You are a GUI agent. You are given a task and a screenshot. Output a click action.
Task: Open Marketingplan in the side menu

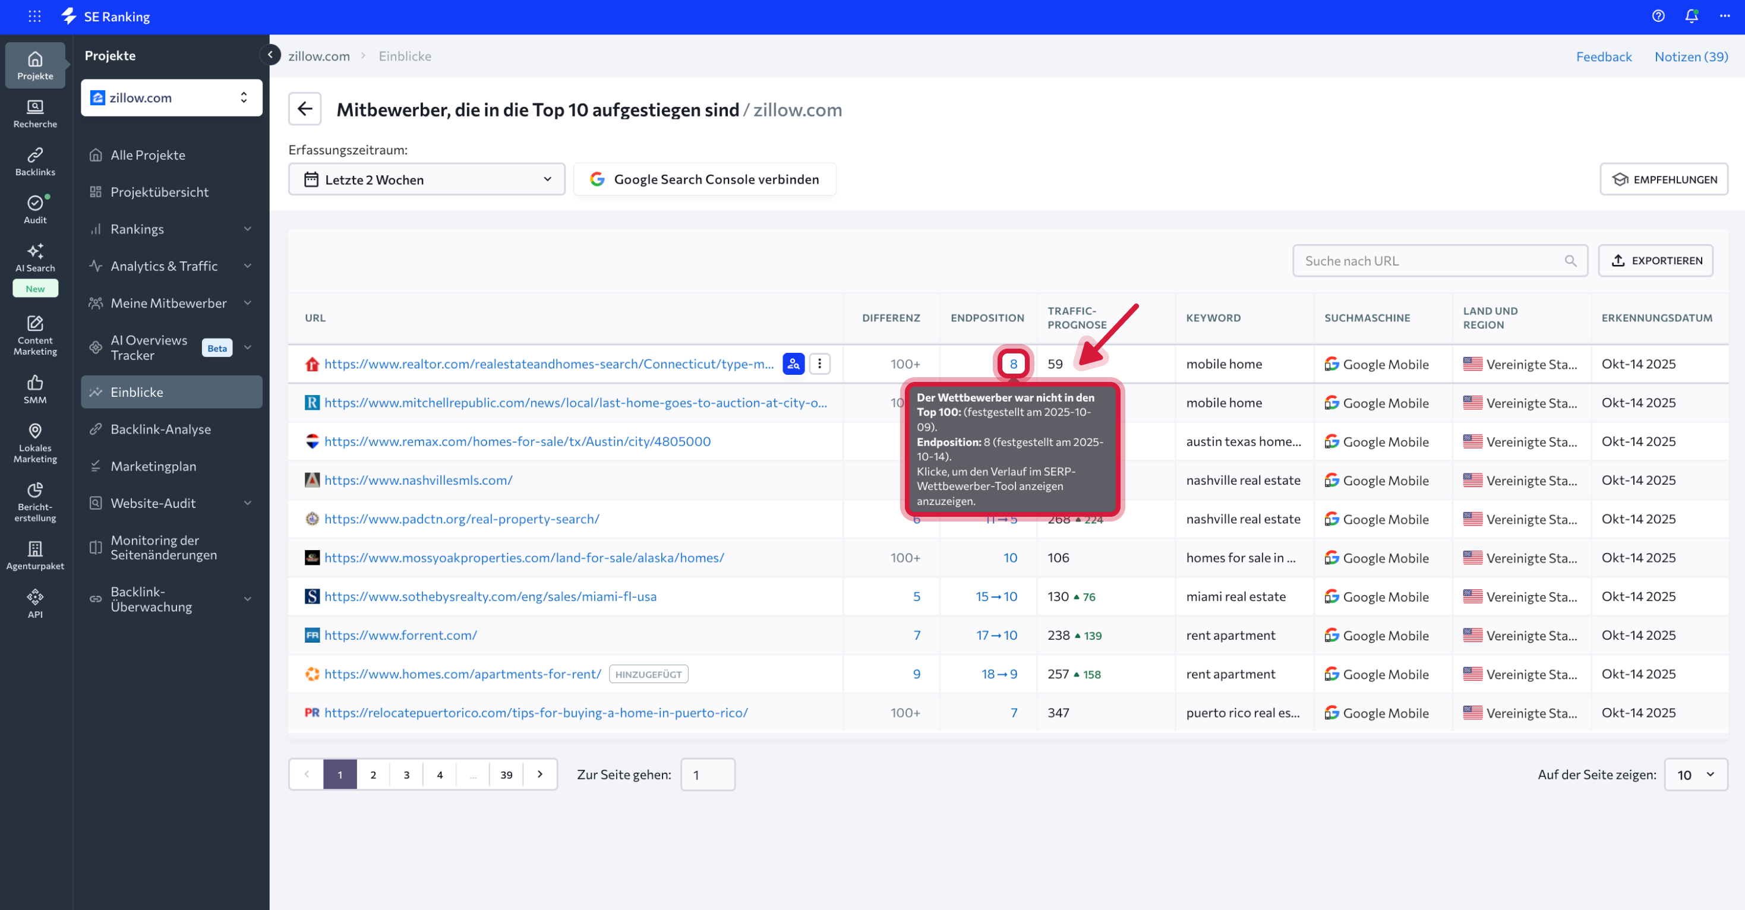pyautogui.click(x=153, y=466)
